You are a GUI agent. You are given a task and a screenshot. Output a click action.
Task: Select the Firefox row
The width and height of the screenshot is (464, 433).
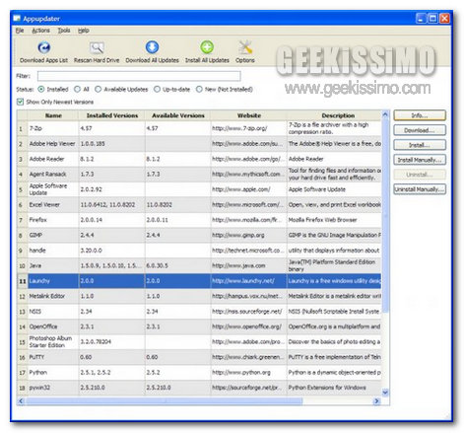click(199, 220)
